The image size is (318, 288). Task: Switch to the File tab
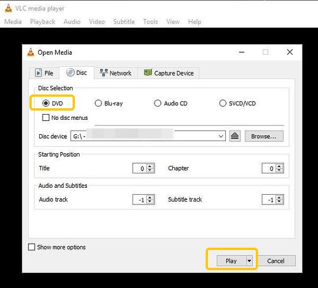[44, 73]
